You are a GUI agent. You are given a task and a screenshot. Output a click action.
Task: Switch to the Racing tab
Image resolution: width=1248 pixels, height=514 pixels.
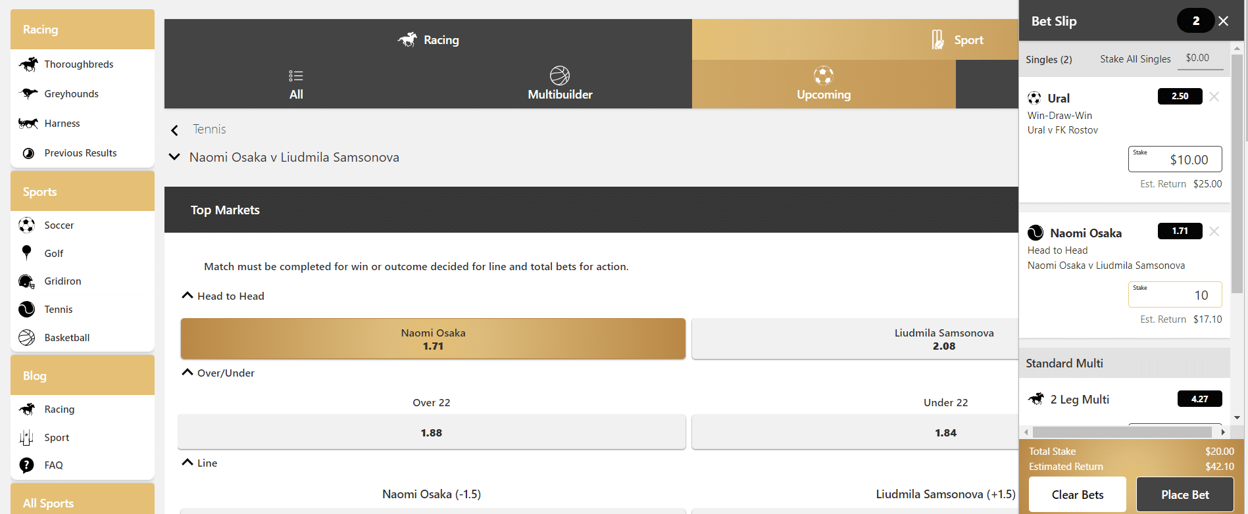[428, 39]
